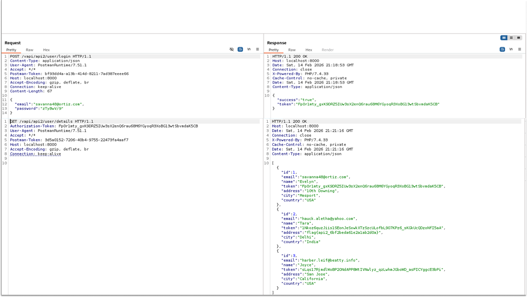Toggle hidden data visibility in Request editor
The width and height of the screenshot is (527, 297).
point(231,49)
